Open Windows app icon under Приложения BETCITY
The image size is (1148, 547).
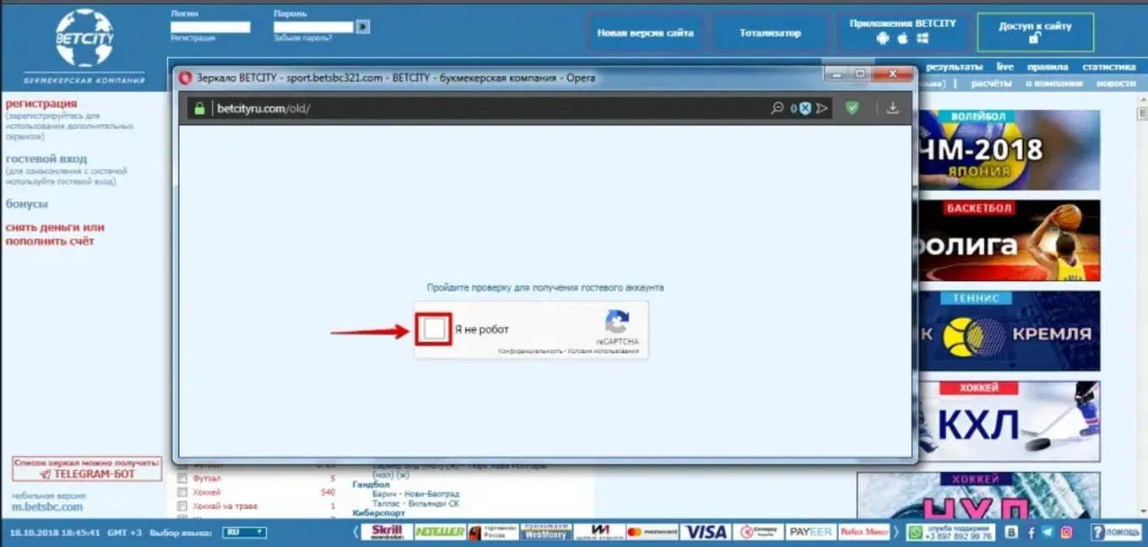(x=923, y=39)
